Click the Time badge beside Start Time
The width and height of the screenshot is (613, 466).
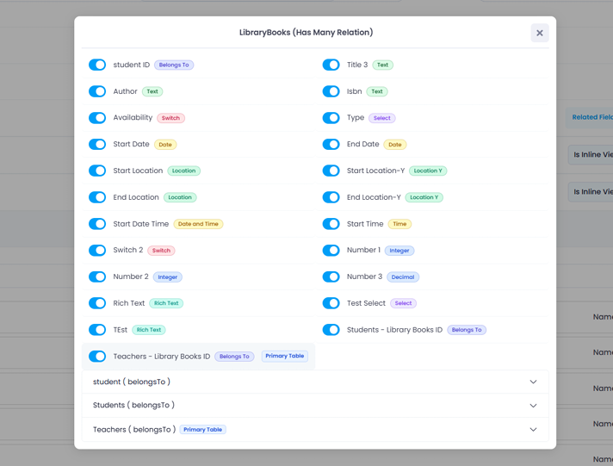(x=399, y=224)
